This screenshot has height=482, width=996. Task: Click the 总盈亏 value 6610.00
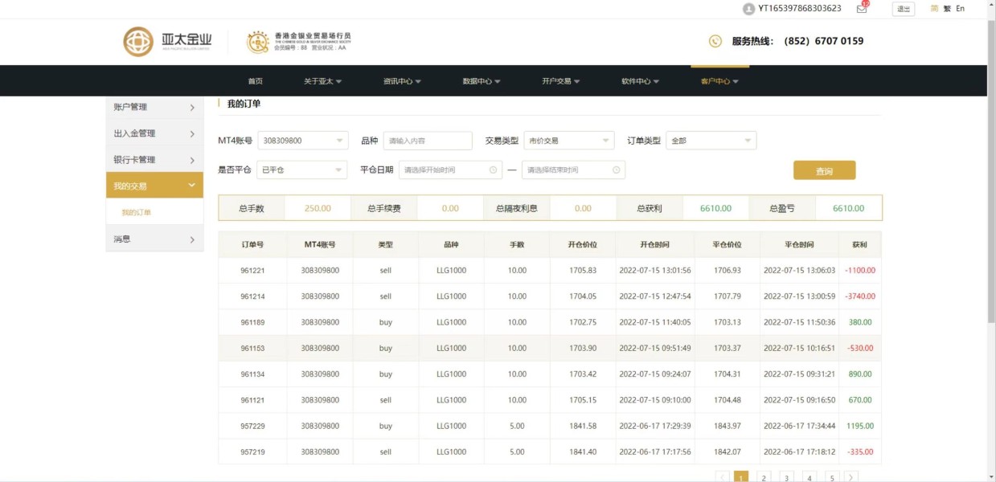[848, 208]
